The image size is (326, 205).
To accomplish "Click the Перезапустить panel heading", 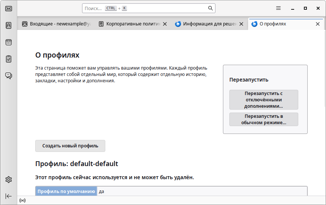I will (x=249, y=80).
